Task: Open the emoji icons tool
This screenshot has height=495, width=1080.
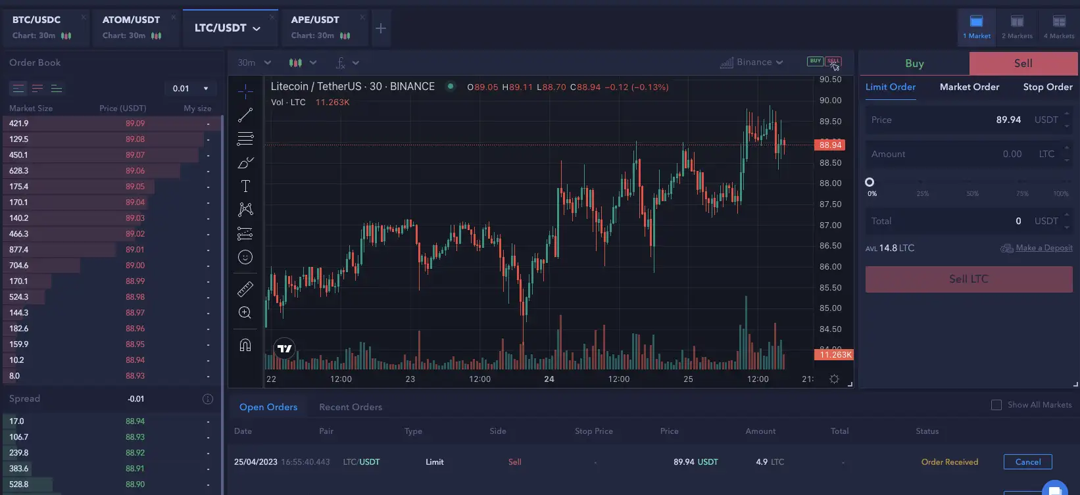Action: coord(245,258)
